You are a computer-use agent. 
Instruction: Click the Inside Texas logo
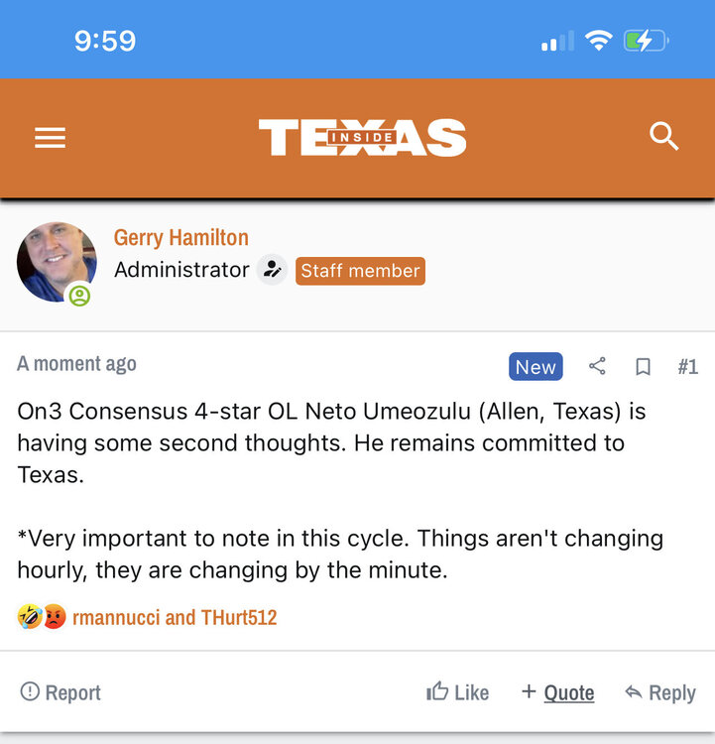[x=362, y=138]
